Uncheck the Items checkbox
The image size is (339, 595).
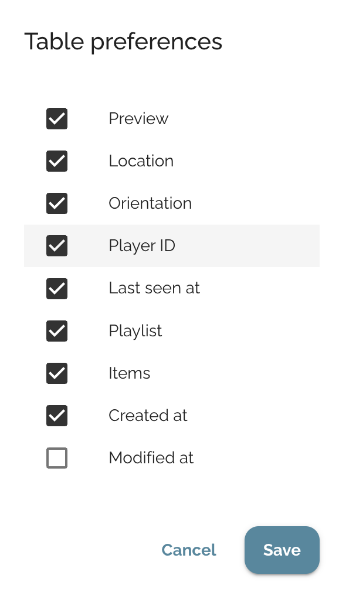point(57,373)
